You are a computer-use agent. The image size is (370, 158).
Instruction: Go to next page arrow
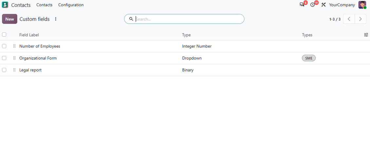point(360,19)
